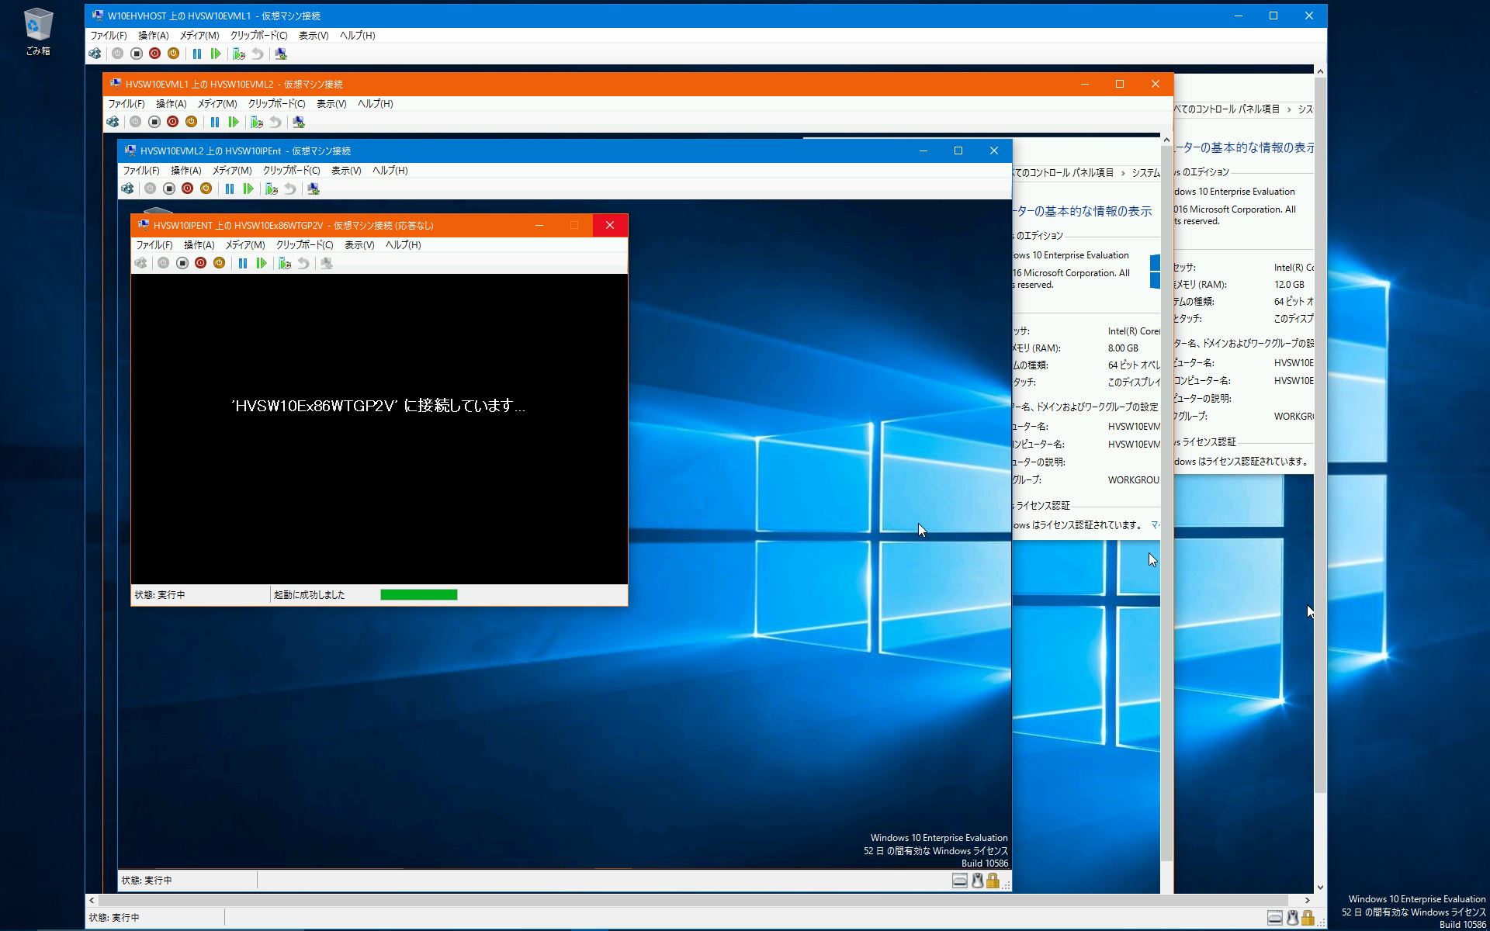Click right arrow of HVSW10EVML1 horizontal scrollbar

(x=1307, y=901)
